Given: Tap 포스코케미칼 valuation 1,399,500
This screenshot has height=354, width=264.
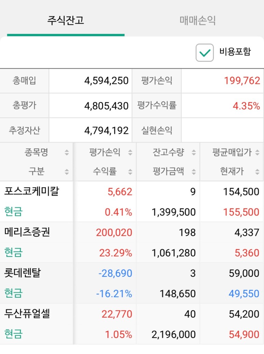Looking at the screenshot, I should 173,212.
